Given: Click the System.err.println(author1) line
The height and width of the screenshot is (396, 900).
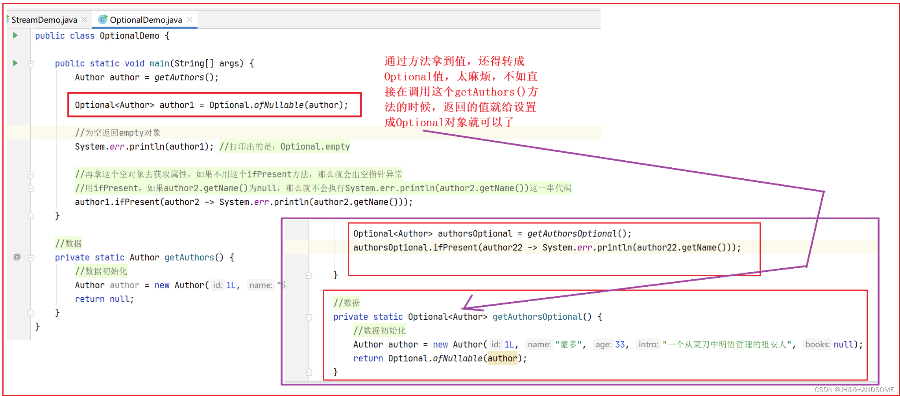Looking at the screenshot, I should pos(144,147).
